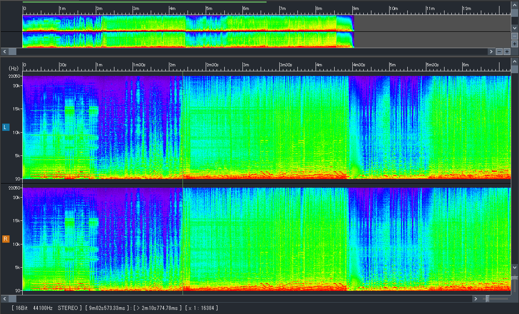519x314 pixels.
Task: Click the 5m mark on overview timeline ruler
Action: click(x=208, y=9)
